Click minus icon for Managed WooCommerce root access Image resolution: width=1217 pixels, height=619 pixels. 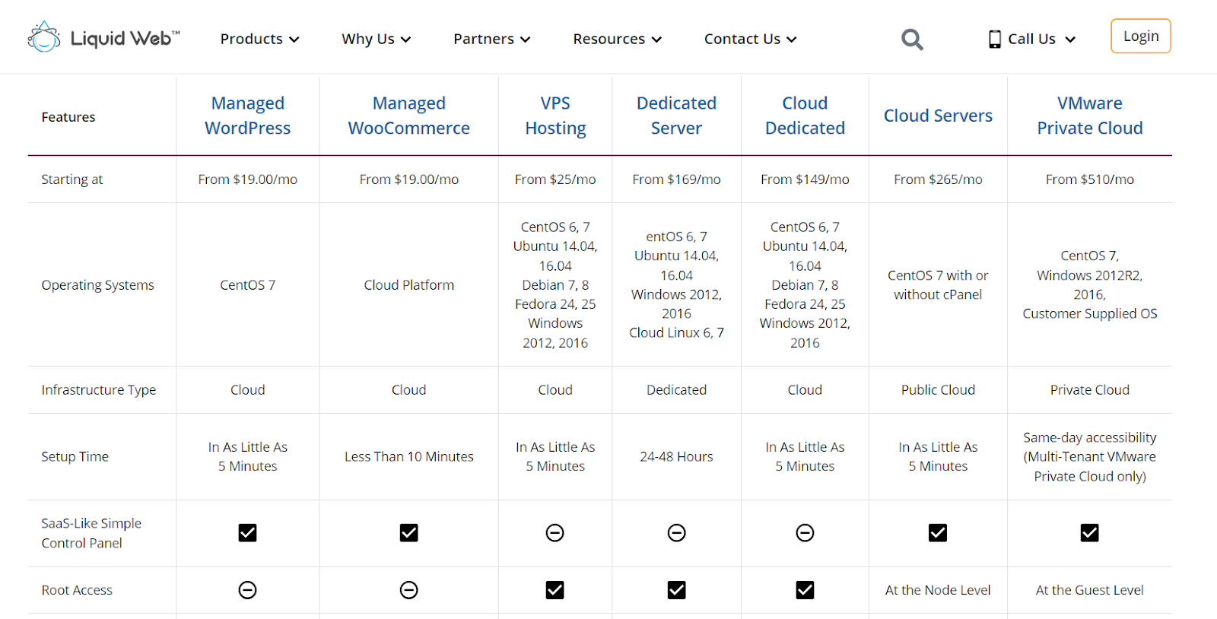pyautogui.click(x=409, y=590)
